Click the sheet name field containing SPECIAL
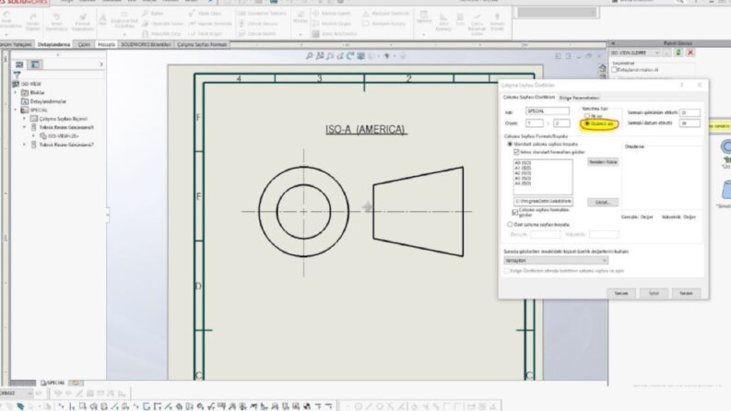The height and width of the screenshot is (411, 731). point(548,111)
